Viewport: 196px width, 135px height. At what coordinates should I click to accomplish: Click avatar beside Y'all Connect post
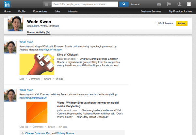(x=10, y=95)
